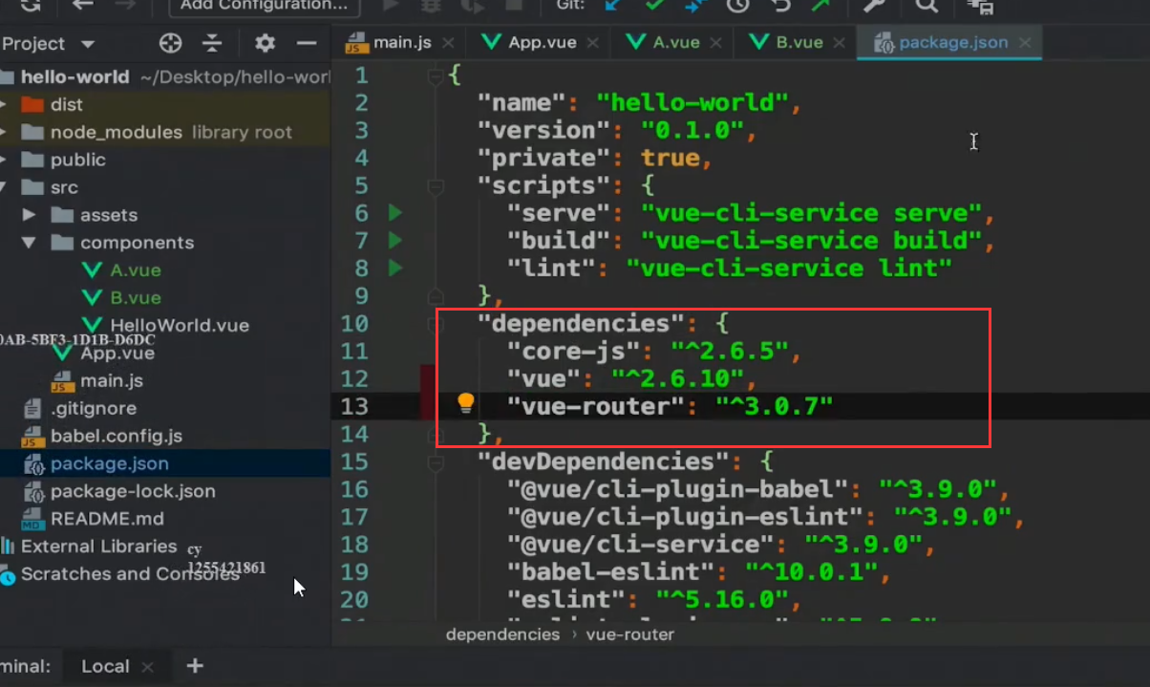Run the lint script gutter arrow

tap(395, 268)
